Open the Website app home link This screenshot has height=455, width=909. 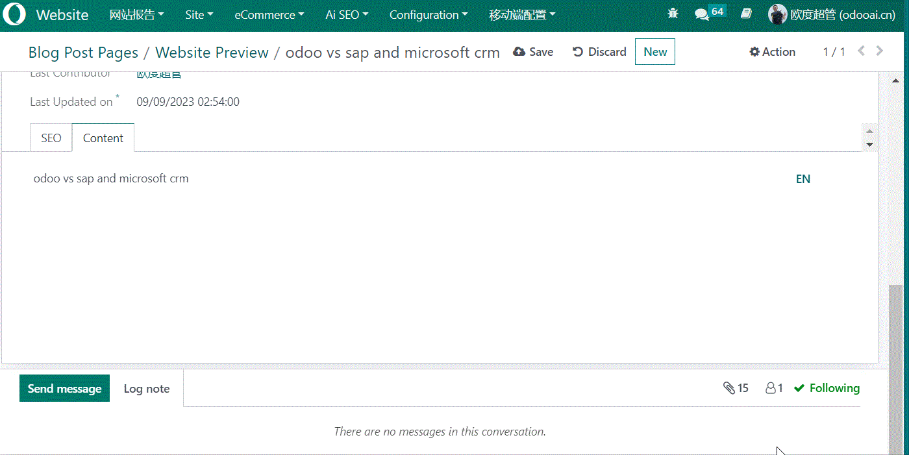[x=62, y=15]
